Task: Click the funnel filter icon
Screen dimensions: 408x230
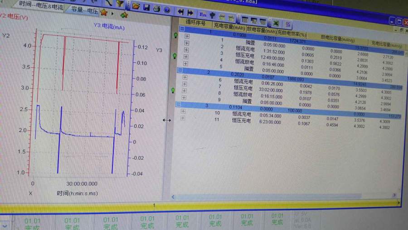Action: [120, 3]
